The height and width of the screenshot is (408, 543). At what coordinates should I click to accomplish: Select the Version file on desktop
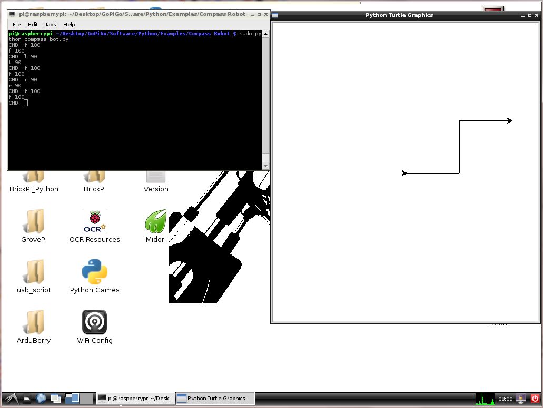(x=156, y=181)
